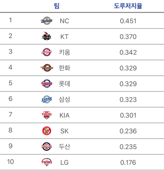Select the Kiwoom Heroes logo
164x171 pixels.
click(46, 52)
